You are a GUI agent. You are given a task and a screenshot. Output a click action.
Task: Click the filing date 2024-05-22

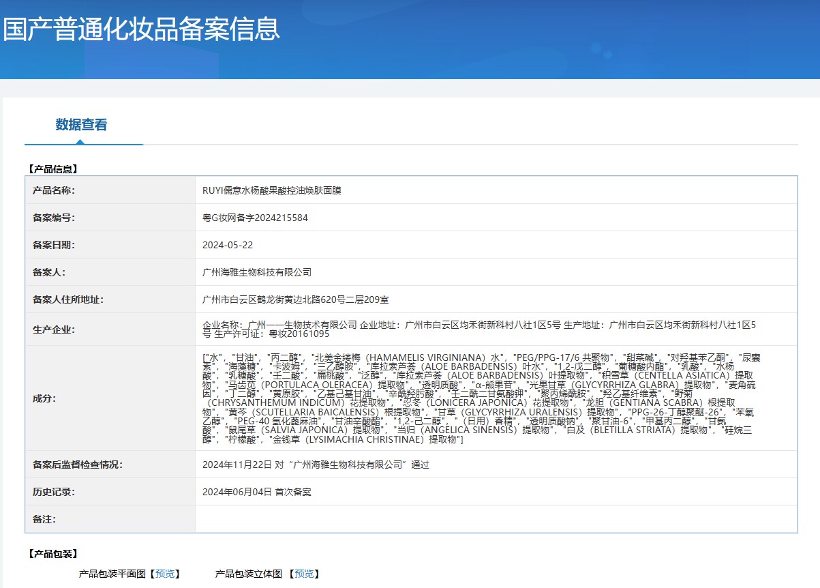[x=228, y=245]
